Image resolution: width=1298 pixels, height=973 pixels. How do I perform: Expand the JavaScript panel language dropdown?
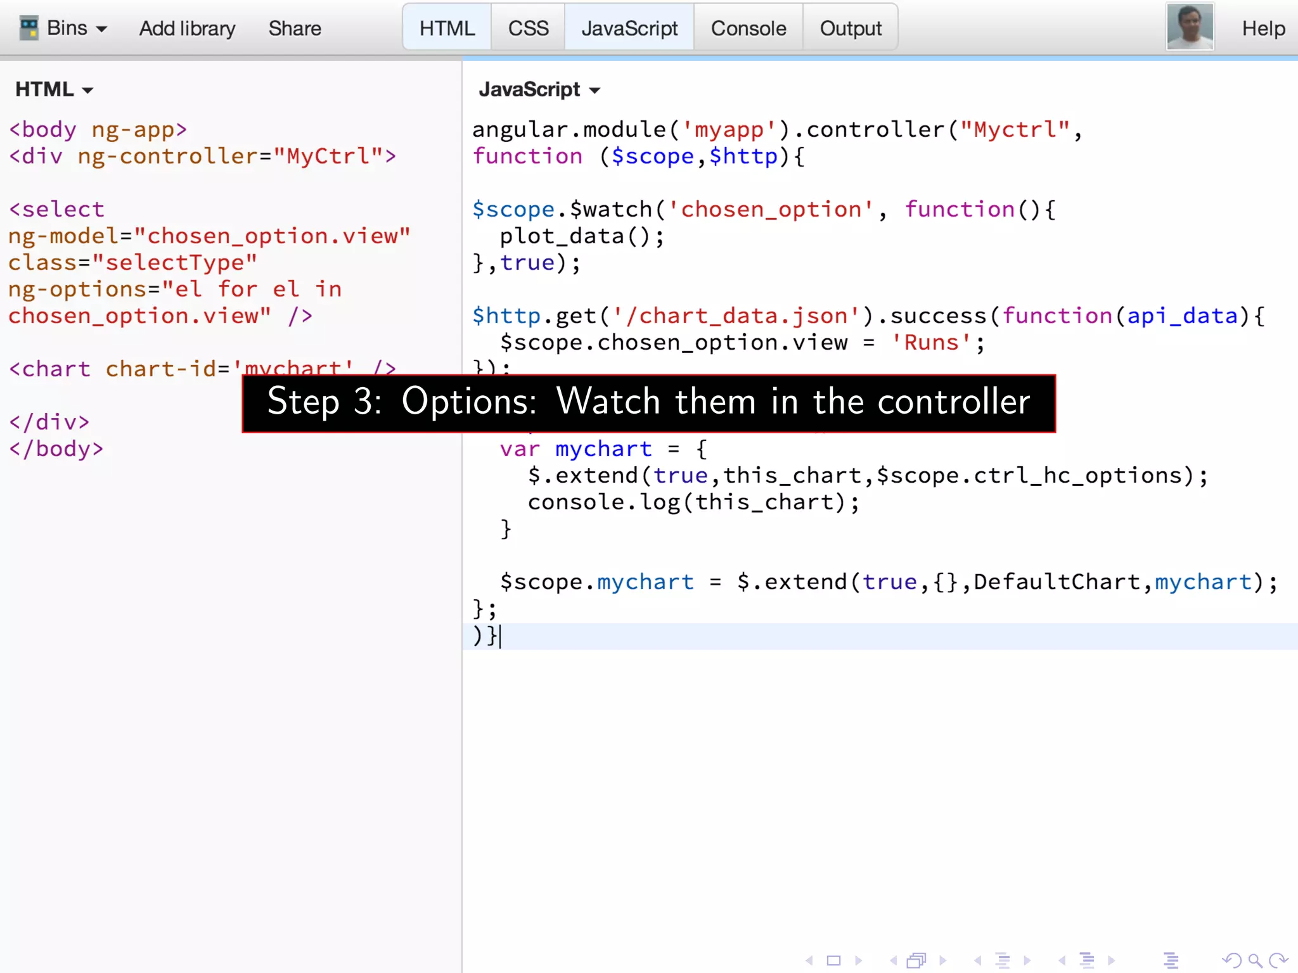[539, 90]
